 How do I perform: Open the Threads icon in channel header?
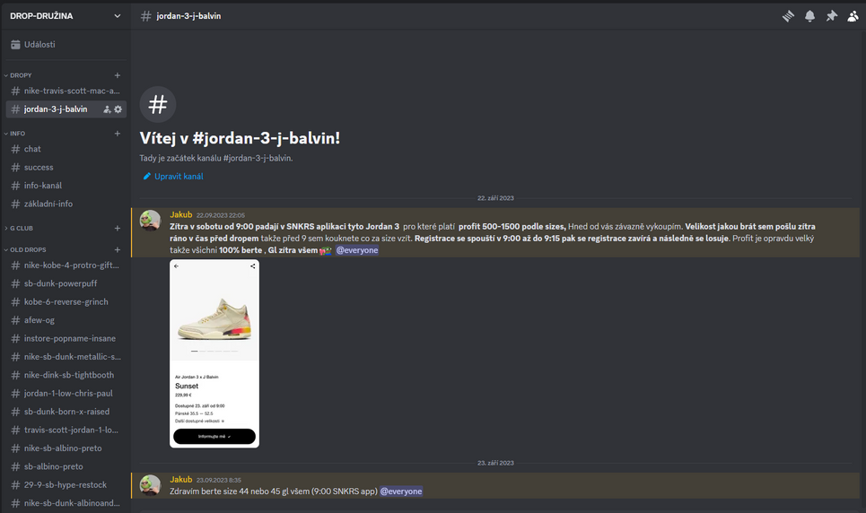(x=788, y=16)
